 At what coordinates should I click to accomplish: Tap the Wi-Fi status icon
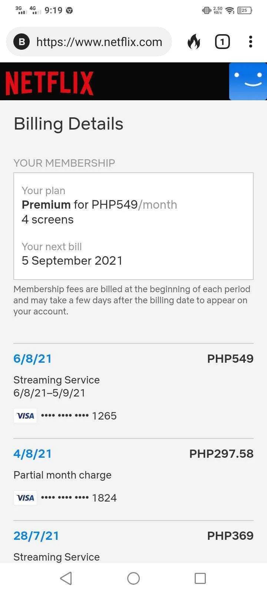tap(230, 10)
